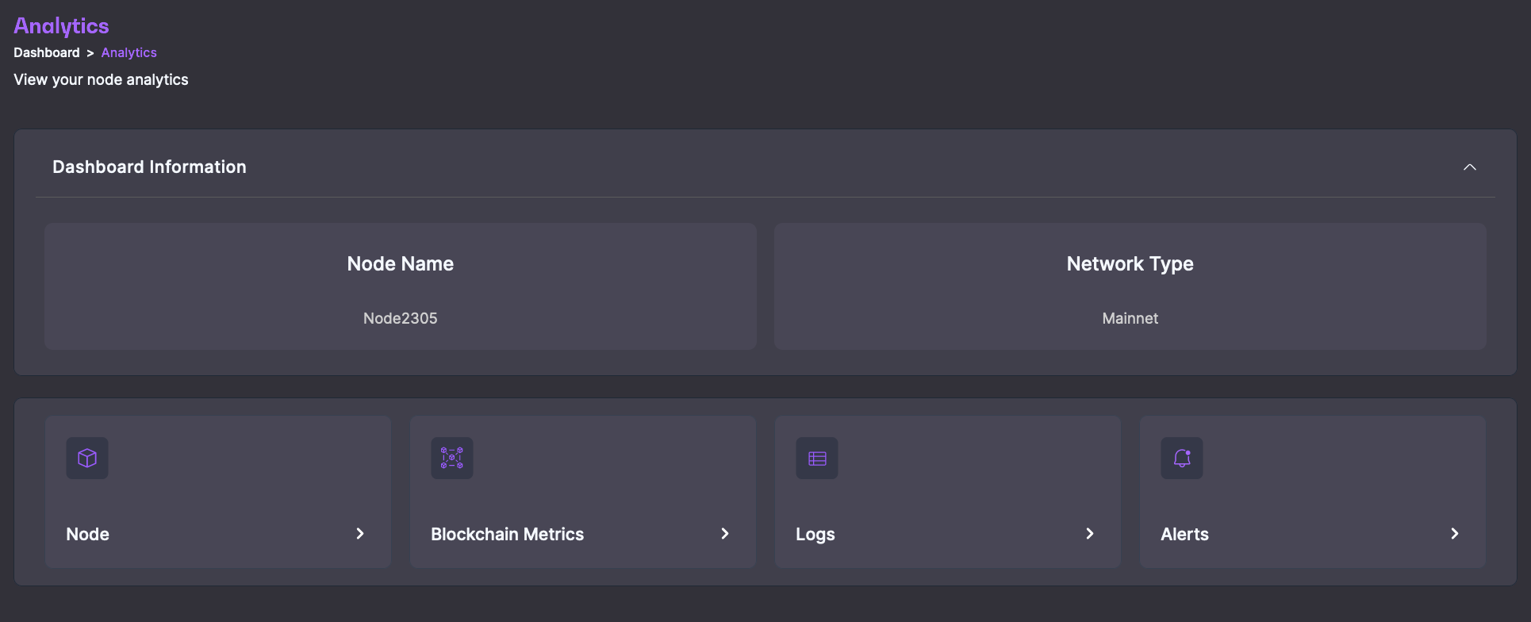The width and height of the screenshot is (1531, 622).
Task: Go to Dashboard via the breadcrumb
Action: tap(47, 52)
